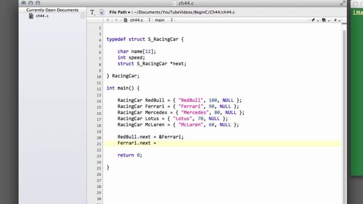Click line number 25 in the gutter
363x204 pixels.
[99, 168]
